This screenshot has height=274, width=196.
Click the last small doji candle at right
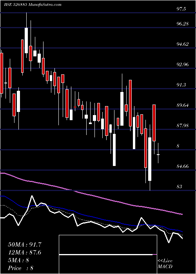tap(158, 155)
